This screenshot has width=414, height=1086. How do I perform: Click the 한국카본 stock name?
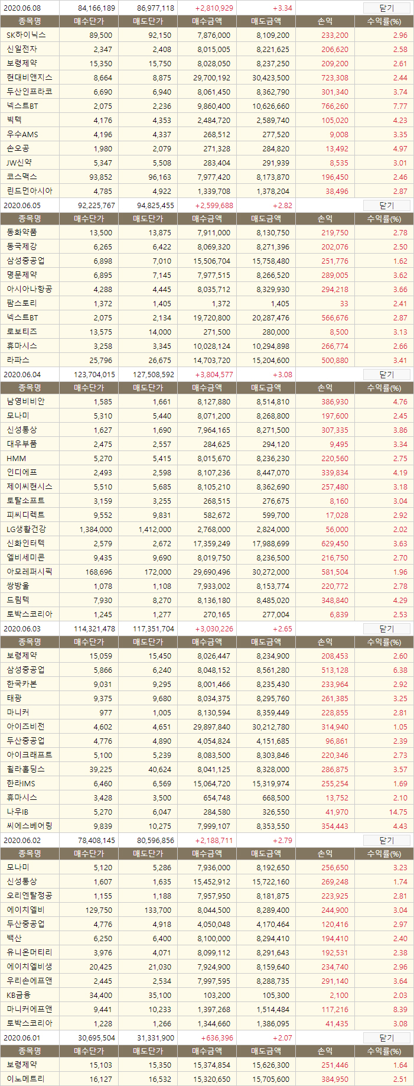[22, 685]
